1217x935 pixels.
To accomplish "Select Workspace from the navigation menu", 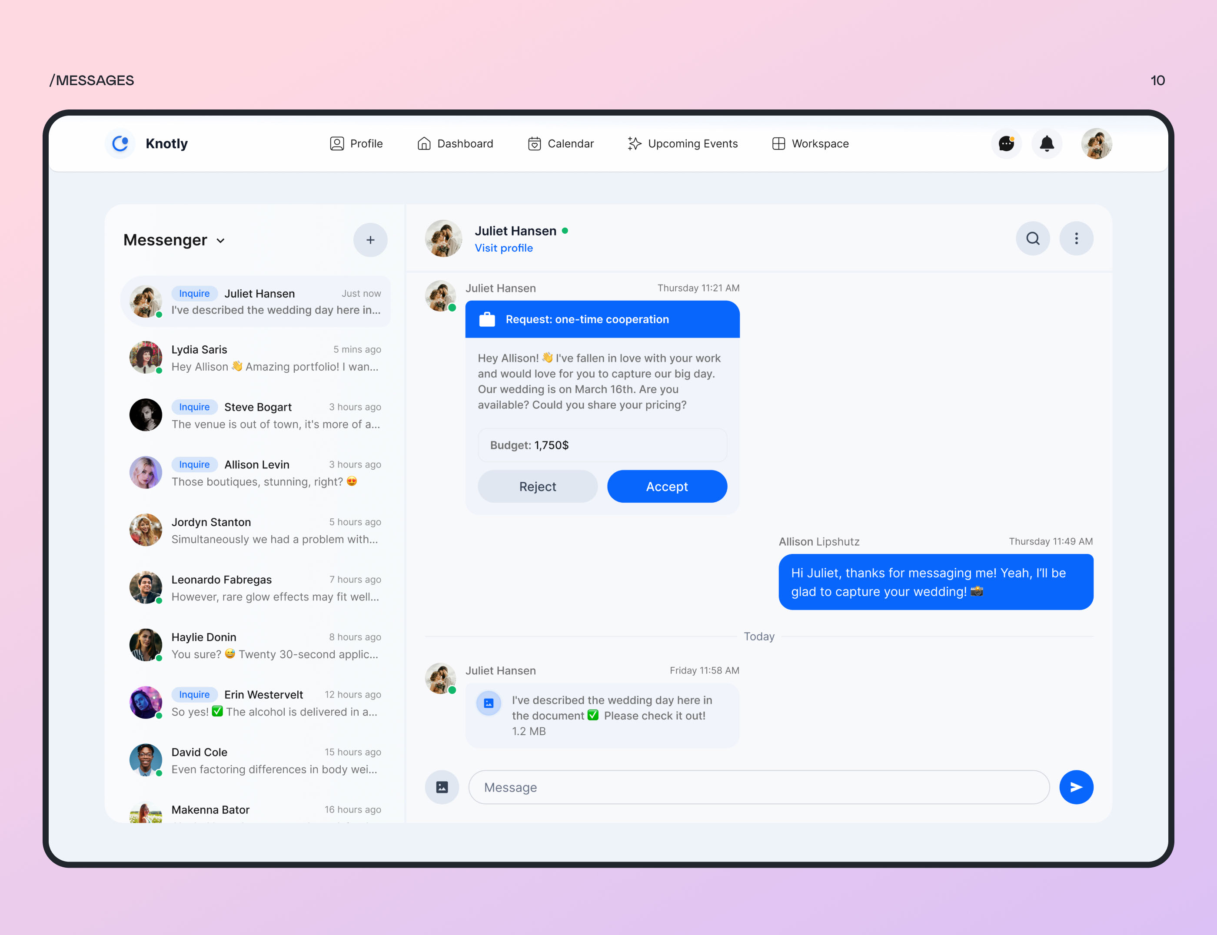I will 809,143.
